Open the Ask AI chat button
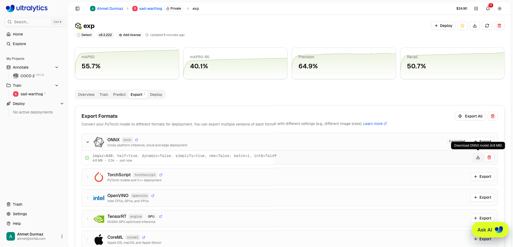The height and width of the screenshot is (247, 513). 490,230
